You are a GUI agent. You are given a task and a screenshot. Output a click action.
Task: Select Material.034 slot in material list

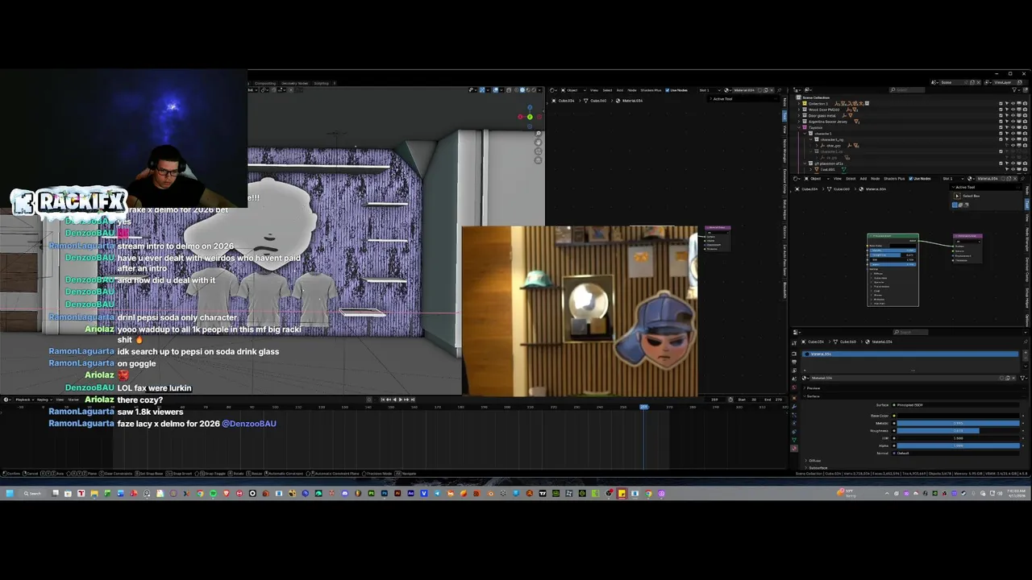pos(910,354)
